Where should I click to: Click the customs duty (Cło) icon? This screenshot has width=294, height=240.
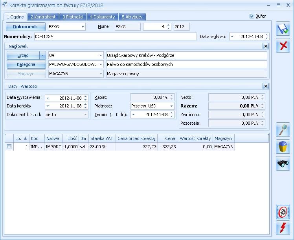click(283, 212)
